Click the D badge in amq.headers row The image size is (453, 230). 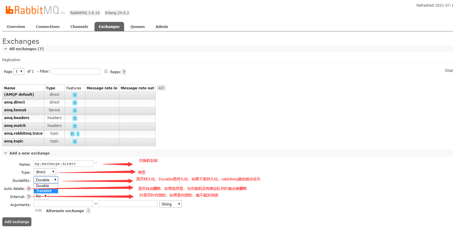pyautogui.click(x=75, y=118)
